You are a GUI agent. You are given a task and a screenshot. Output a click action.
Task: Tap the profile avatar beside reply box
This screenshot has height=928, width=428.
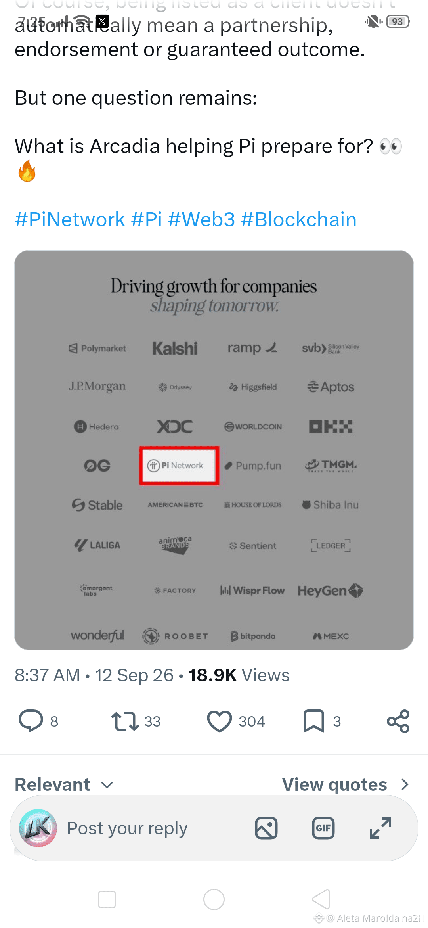tap(38, 828)
